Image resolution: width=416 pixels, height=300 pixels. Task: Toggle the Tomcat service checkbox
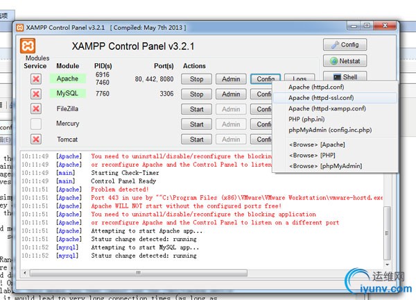pos(36,140)
